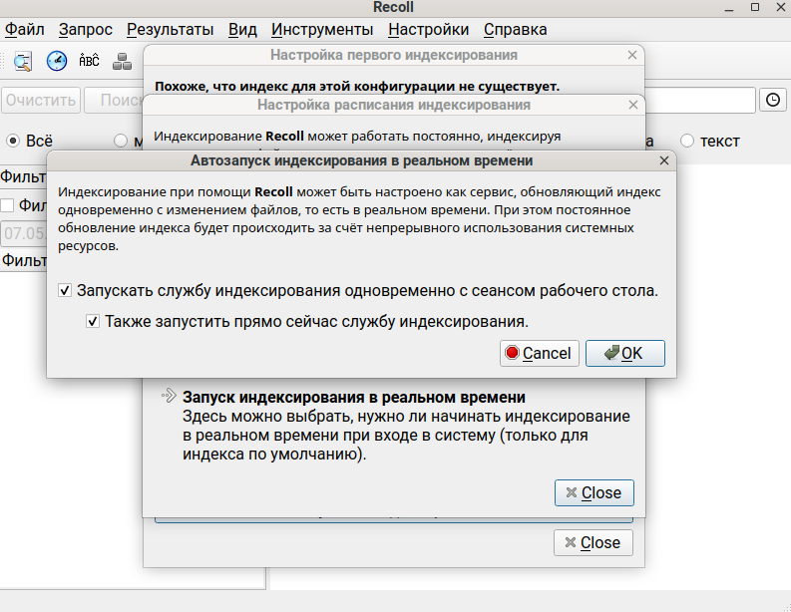Toggle 'Также запустить прямо сейчас' checkbox
This screenshot has height=612, width=791.
point(93,322)
